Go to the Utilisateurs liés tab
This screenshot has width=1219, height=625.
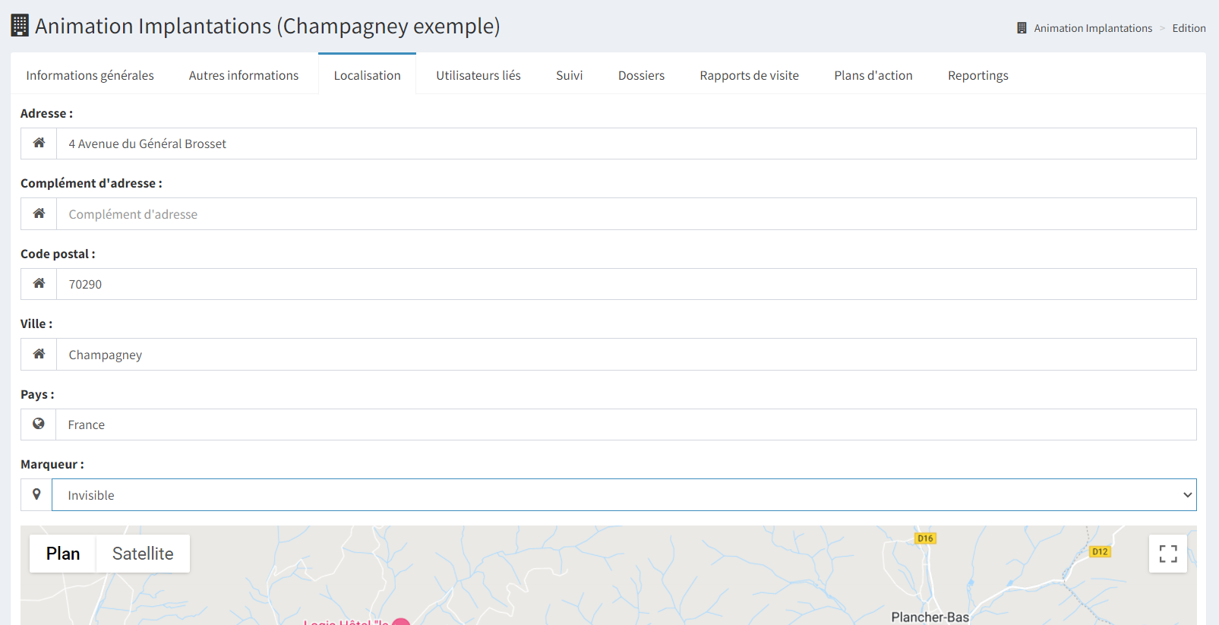[478, 75]
